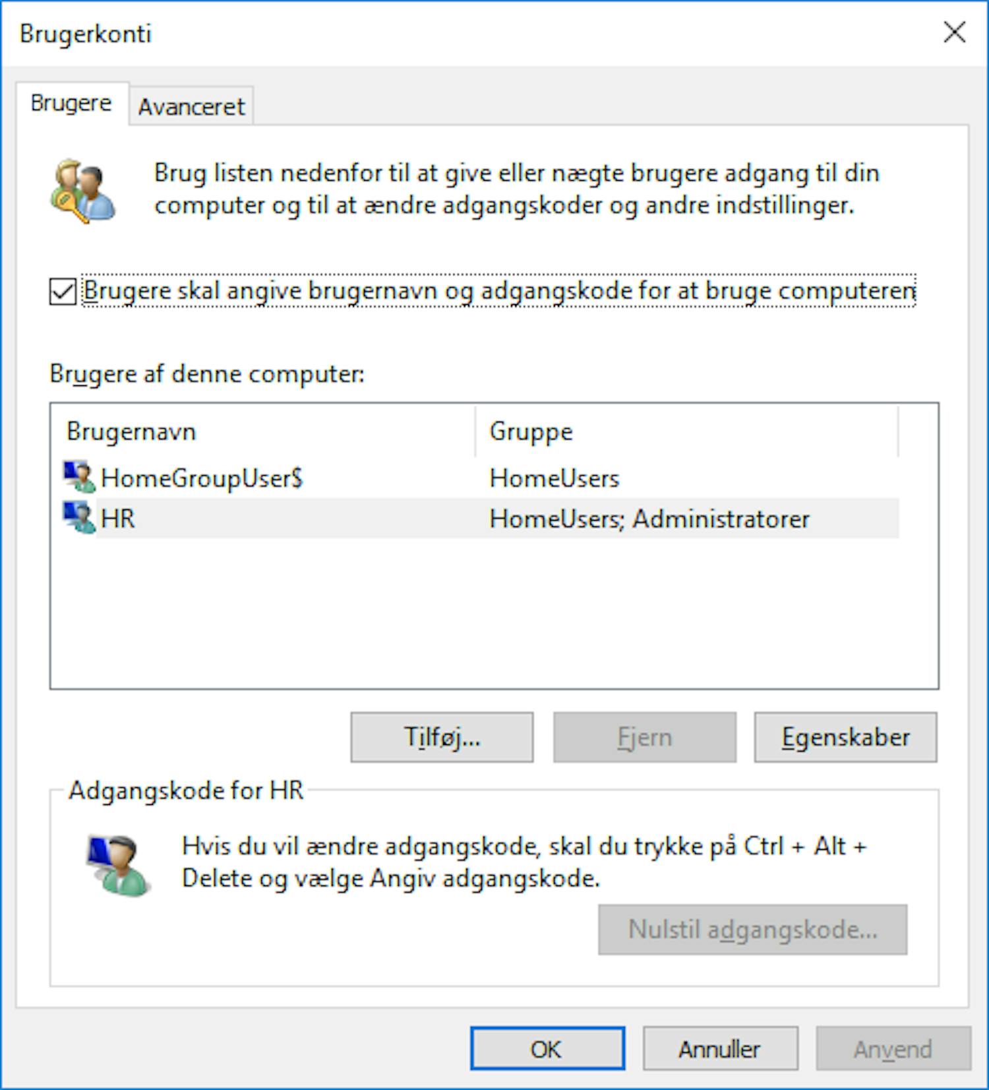Select the HomeGroupUser$ row
Image resolution: width=989 pixels, height=1090 pixels.
[x=481, y=477]
